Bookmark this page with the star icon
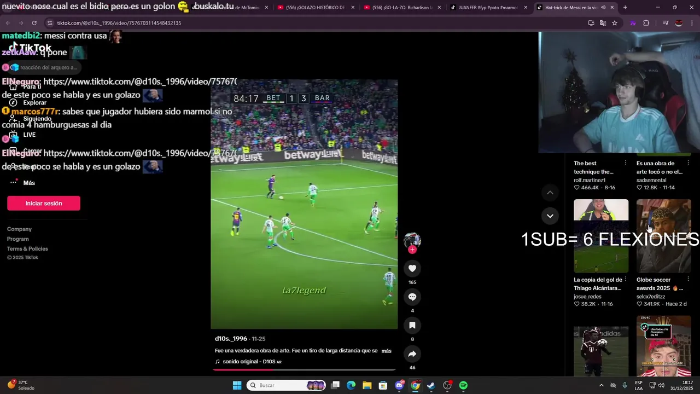This screenshot has height=394, width=700. [x=615, y=23]
